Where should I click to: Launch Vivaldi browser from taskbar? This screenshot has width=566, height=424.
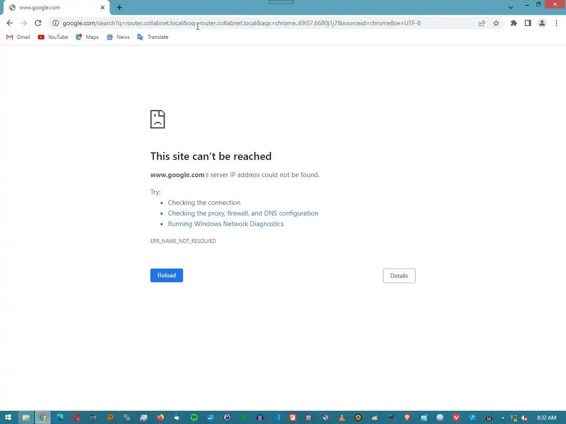point(456,417)
